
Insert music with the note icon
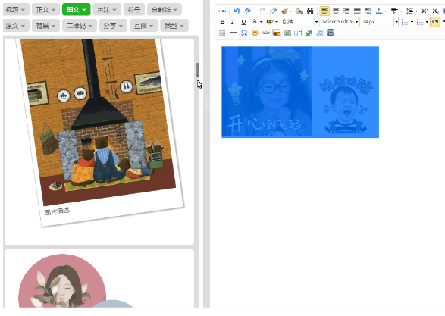[320, 33]
